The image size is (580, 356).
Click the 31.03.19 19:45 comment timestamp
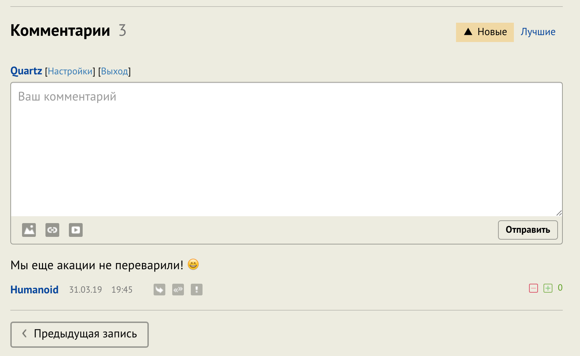101,290
